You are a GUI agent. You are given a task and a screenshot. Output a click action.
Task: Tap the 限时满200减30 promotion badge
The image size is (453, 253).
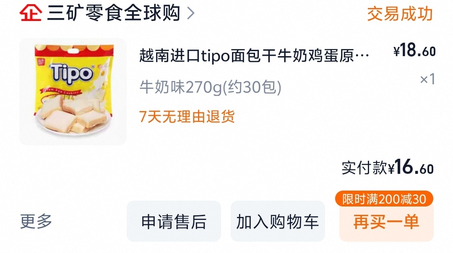coord(384,199)
